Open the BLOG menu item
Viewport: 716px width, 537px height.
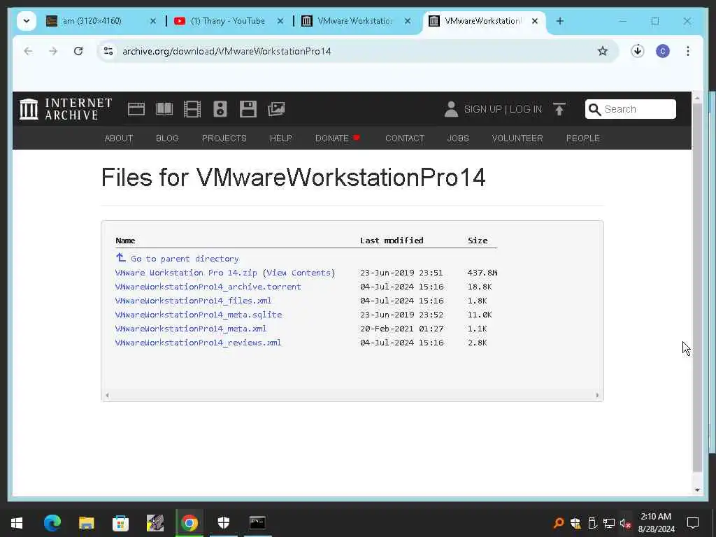[167, 138]
